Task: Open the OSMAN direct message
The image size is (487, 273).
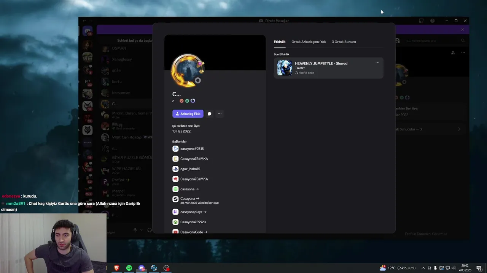Action: (126, 48)
